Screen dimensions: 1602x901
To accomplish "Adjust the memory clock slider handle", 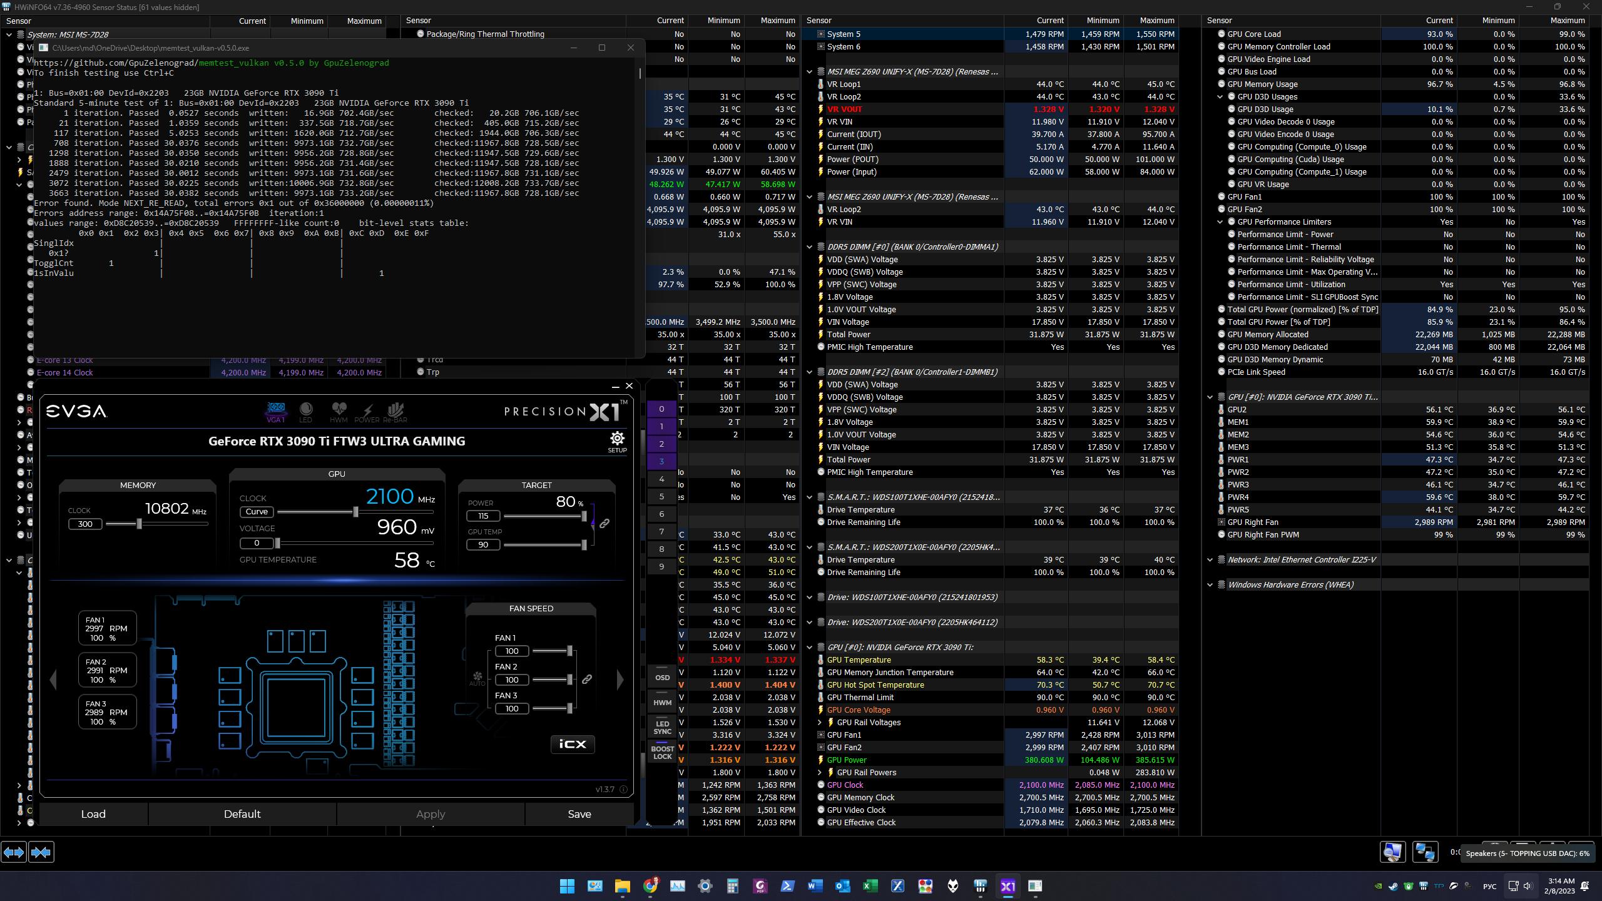I will (x=139, y=524).
